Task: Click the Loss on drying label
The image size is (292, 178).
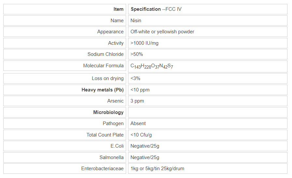Action: click(x=108, y=78)
